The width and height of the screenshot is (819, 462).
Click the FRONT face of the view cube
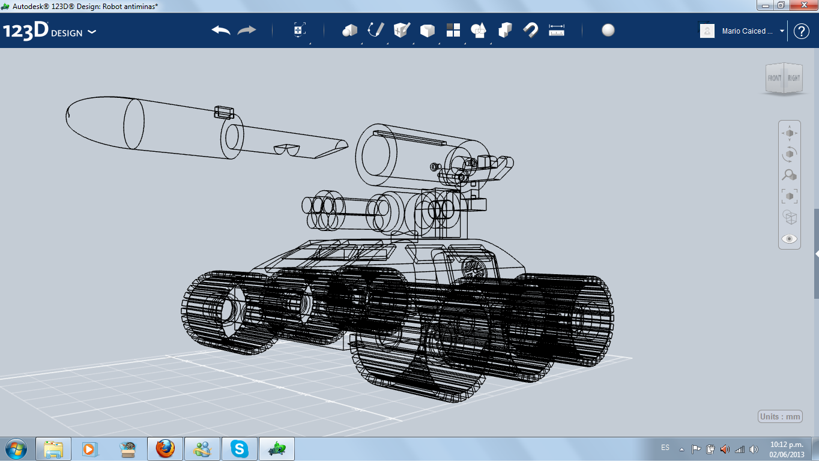pos(775,78)
